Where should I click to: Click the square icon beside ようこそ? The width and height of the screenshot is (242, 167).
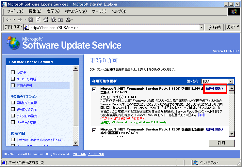click(x=13, y=72)
